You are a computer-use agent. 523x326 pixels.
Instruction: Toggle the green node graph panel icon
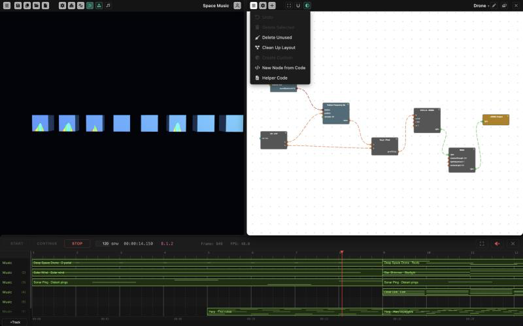pos(99,6)
